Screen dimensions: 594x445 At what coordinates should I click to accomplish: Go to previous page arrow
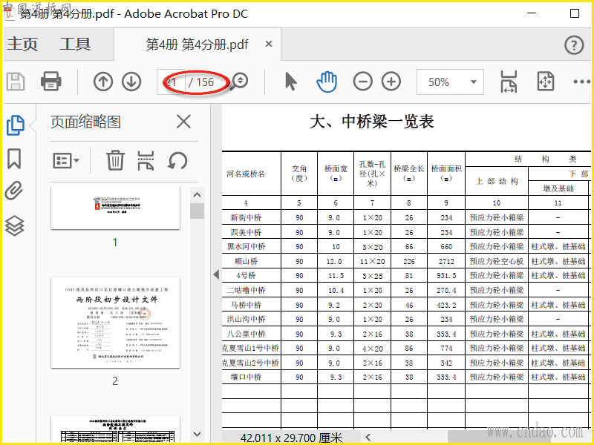(103, 82)
